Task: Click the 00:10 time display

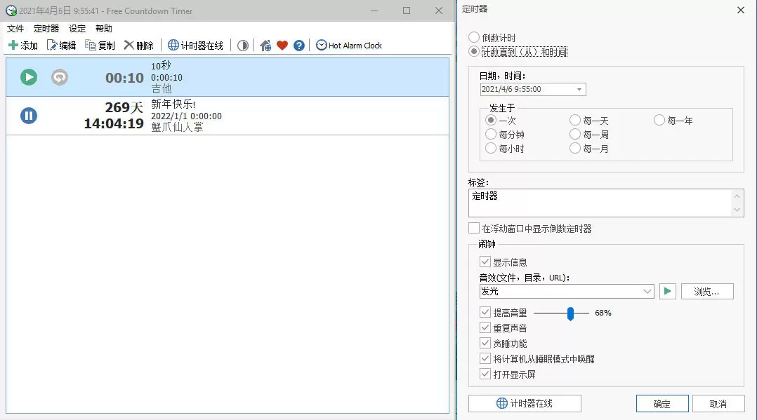Action: tap(124, 78)
